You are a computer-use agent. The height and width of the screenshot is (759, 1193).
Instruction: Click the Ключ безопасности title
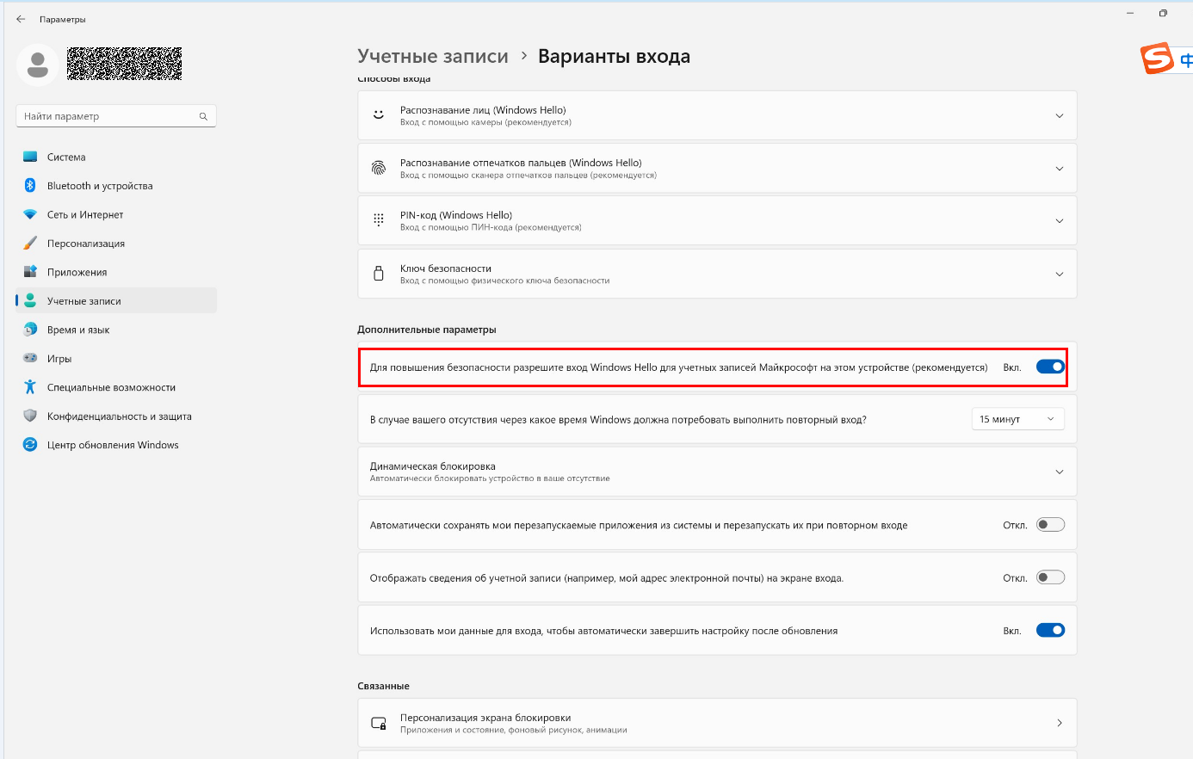click(x=446, y=268)
